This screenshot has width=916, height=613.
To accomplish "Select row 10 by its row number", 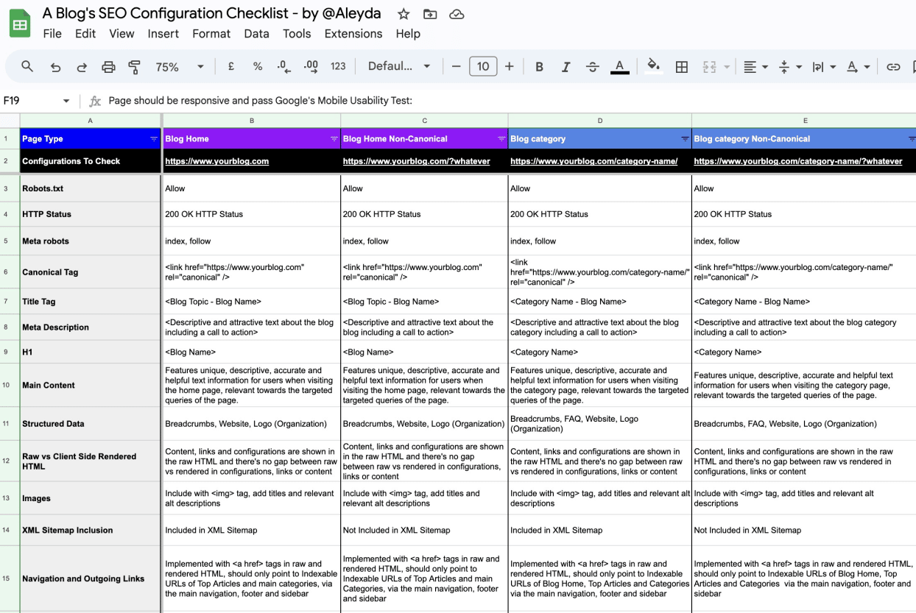I will [x=6, y=385].
